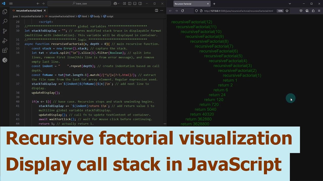Click the 'body' breadcrumb symbol

(x=95, y=16)
